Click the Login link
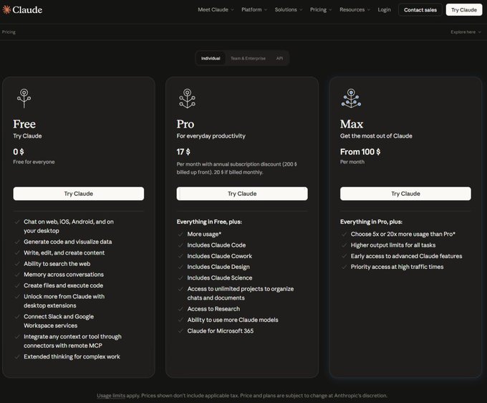 384,9
